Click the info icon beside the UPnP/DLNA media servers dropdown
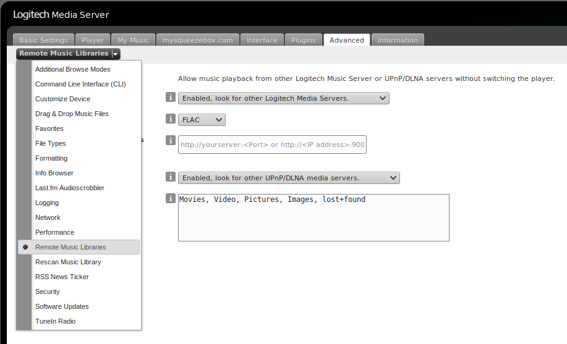Screen dimensions: 567x344 tap(170, 177)
